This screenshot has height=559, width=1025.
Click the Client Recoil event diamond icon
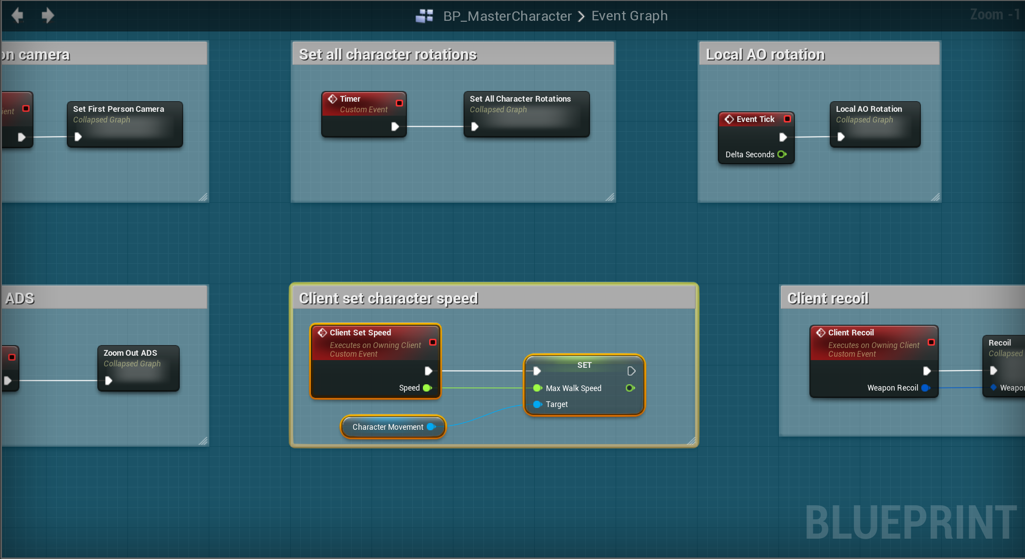click(821, 332)
